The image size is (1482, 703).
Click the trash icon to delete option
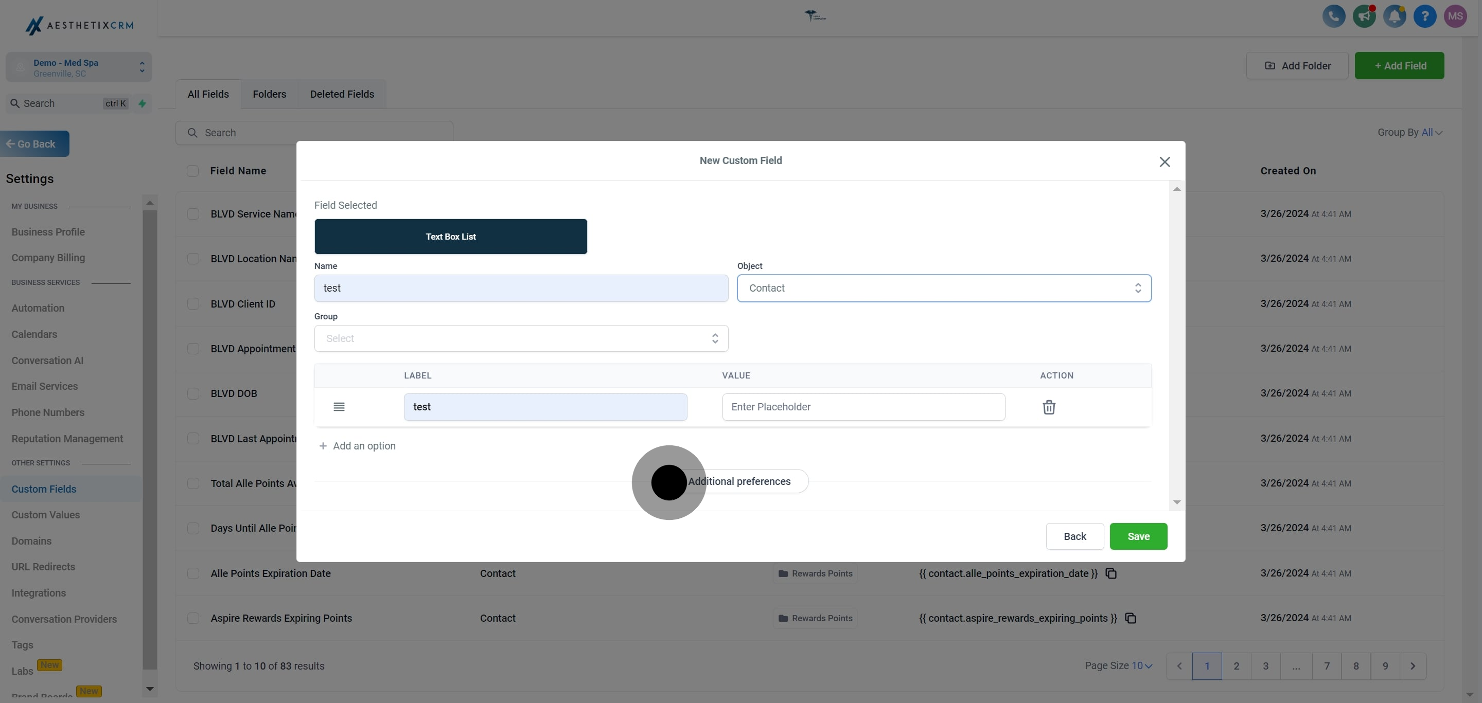[1048, 407]
